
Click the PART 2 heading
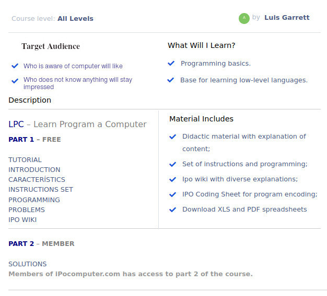21,243
